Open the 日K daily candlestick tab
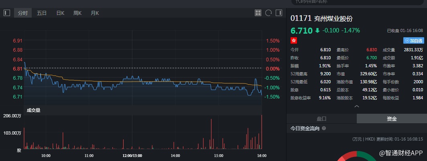This screenshot has height=161, width=427. click(60, 13)
